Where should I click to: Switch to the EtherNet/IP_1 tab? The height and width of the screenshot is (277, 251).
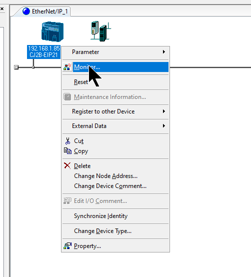coord(45,11)
